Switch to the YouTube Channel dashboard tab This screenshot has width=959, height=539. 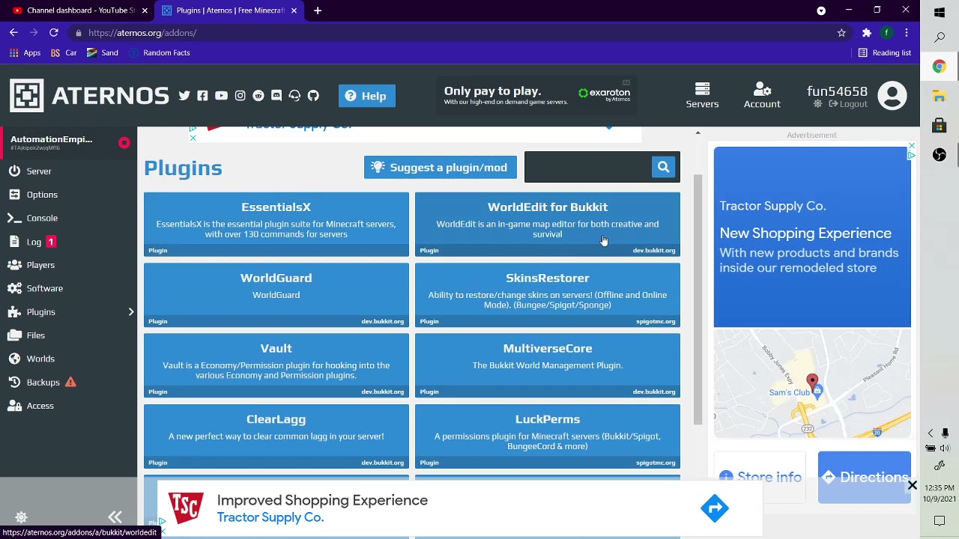point(78,10)
